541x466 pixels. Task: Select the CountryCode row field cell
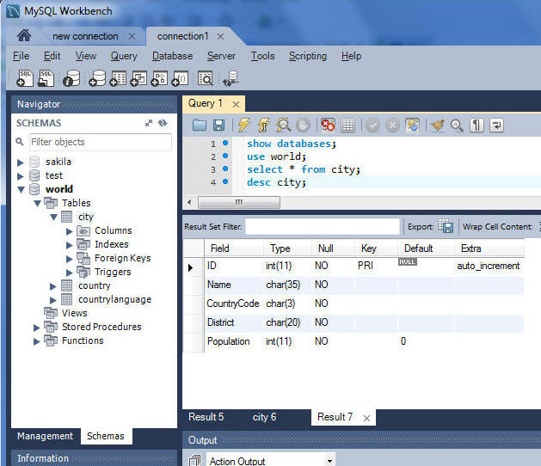point(233,304)
